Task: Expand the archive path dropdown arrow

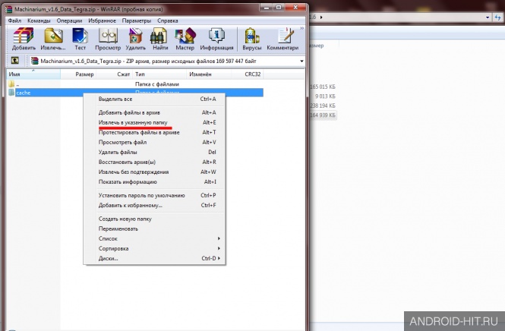Action: pyautogui.click(x=301, y=61)
